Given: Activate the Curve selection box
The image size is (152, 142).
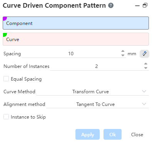Looking at the screenshot, I should [76, 39].
